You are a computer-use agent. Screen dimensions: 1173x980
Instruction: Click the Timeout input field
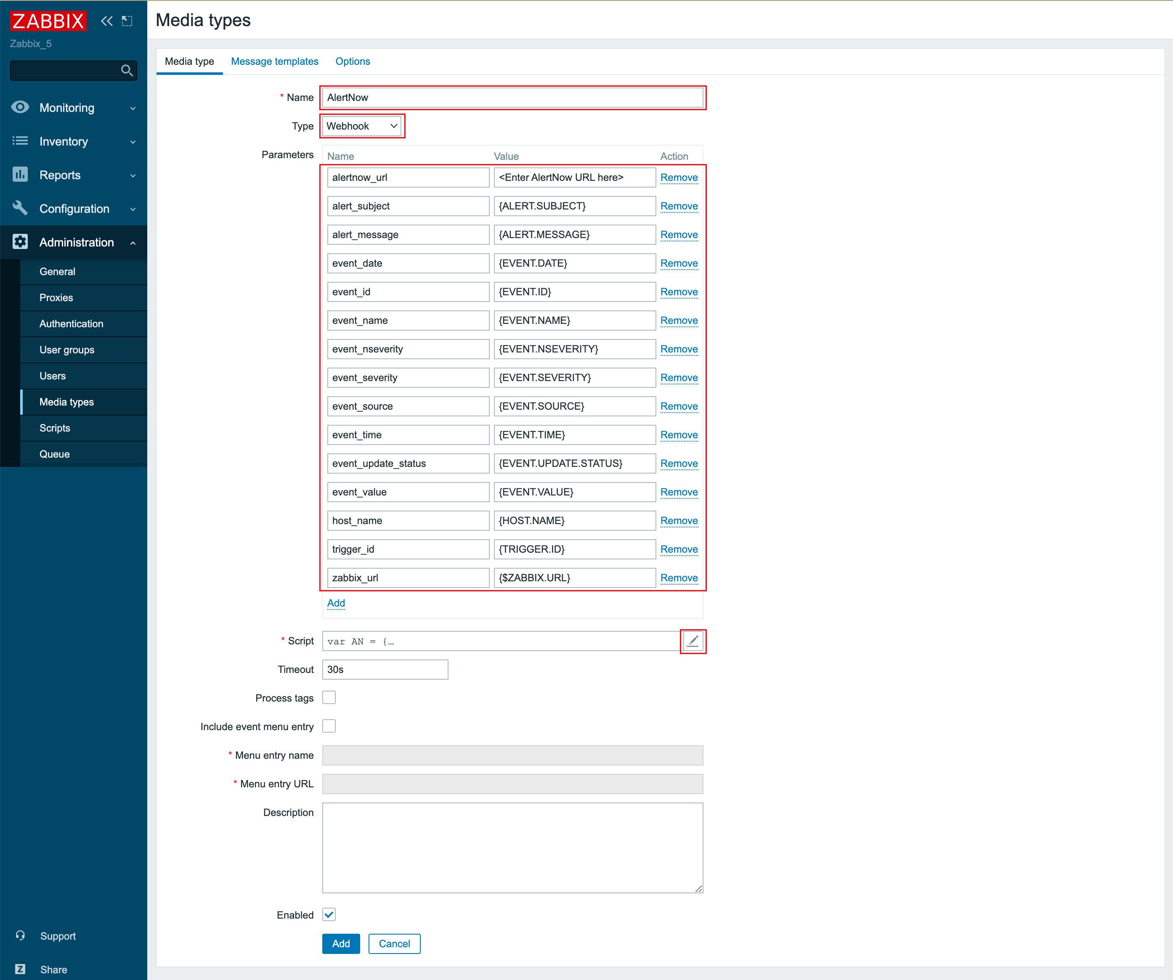point(385,670)
